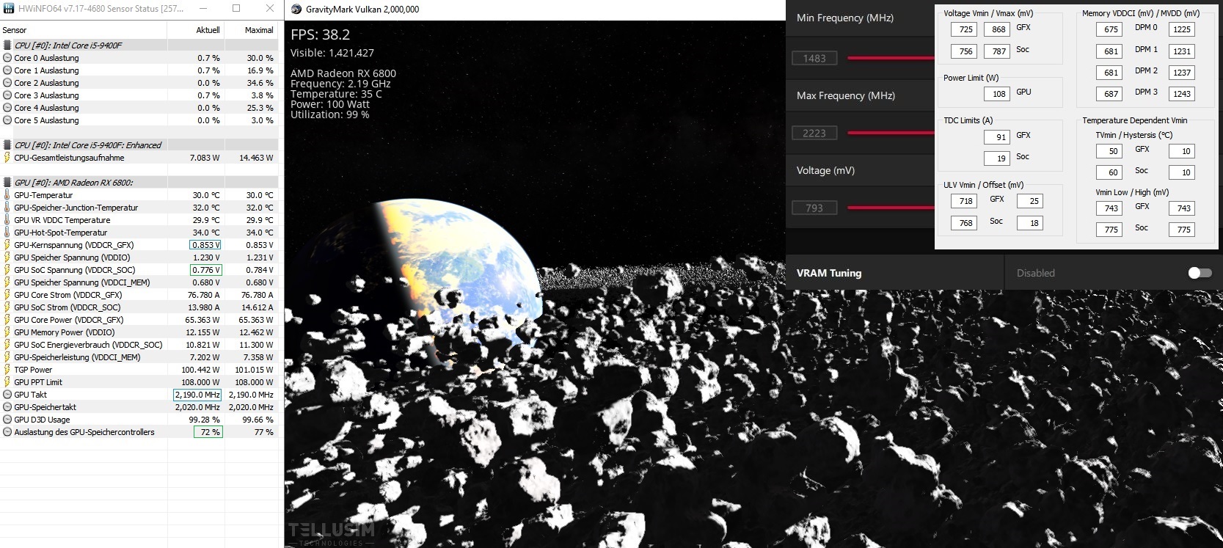Click the DPM 3 VDDCI field showing 687
The image size is (1223, 548).
1109,94
